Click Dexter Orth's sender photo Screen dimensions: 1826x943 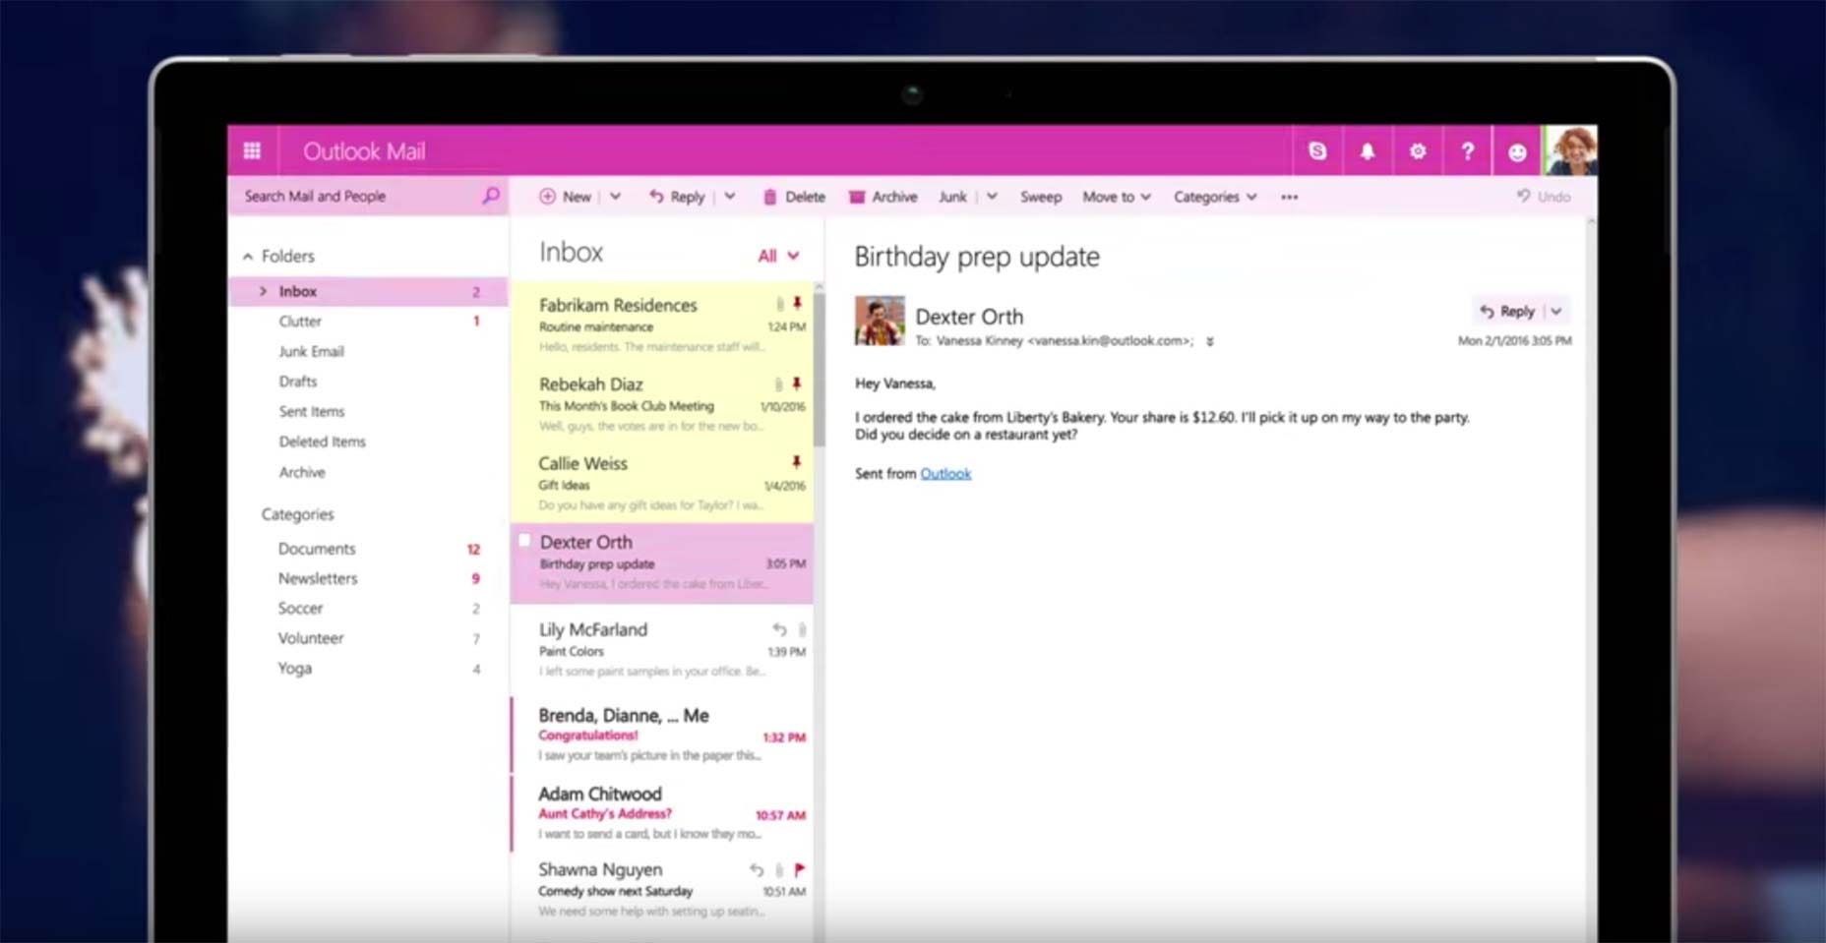[880, 321]
